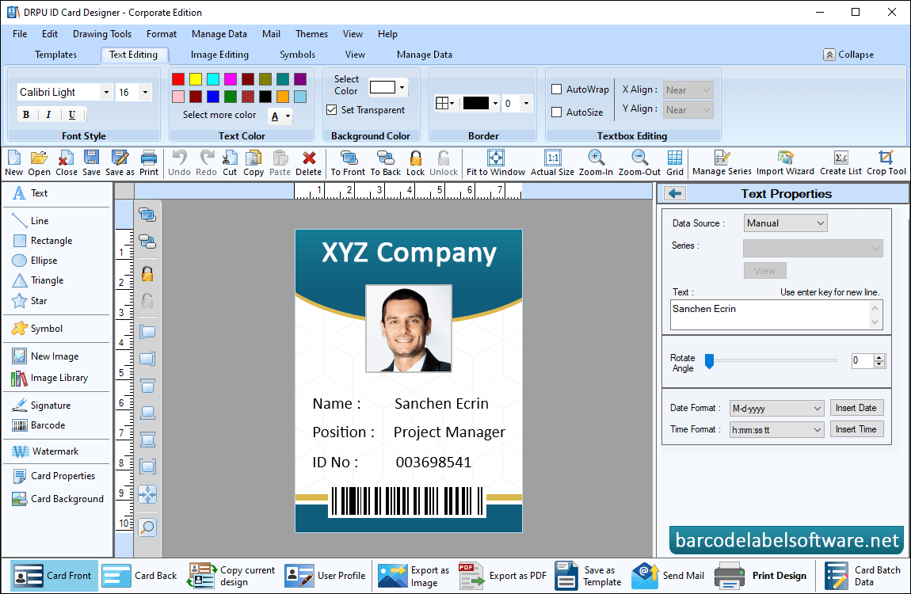Open background Select Color dropdown
The width and height of the screenshot is (911, 594).
[x=402, y=88]
